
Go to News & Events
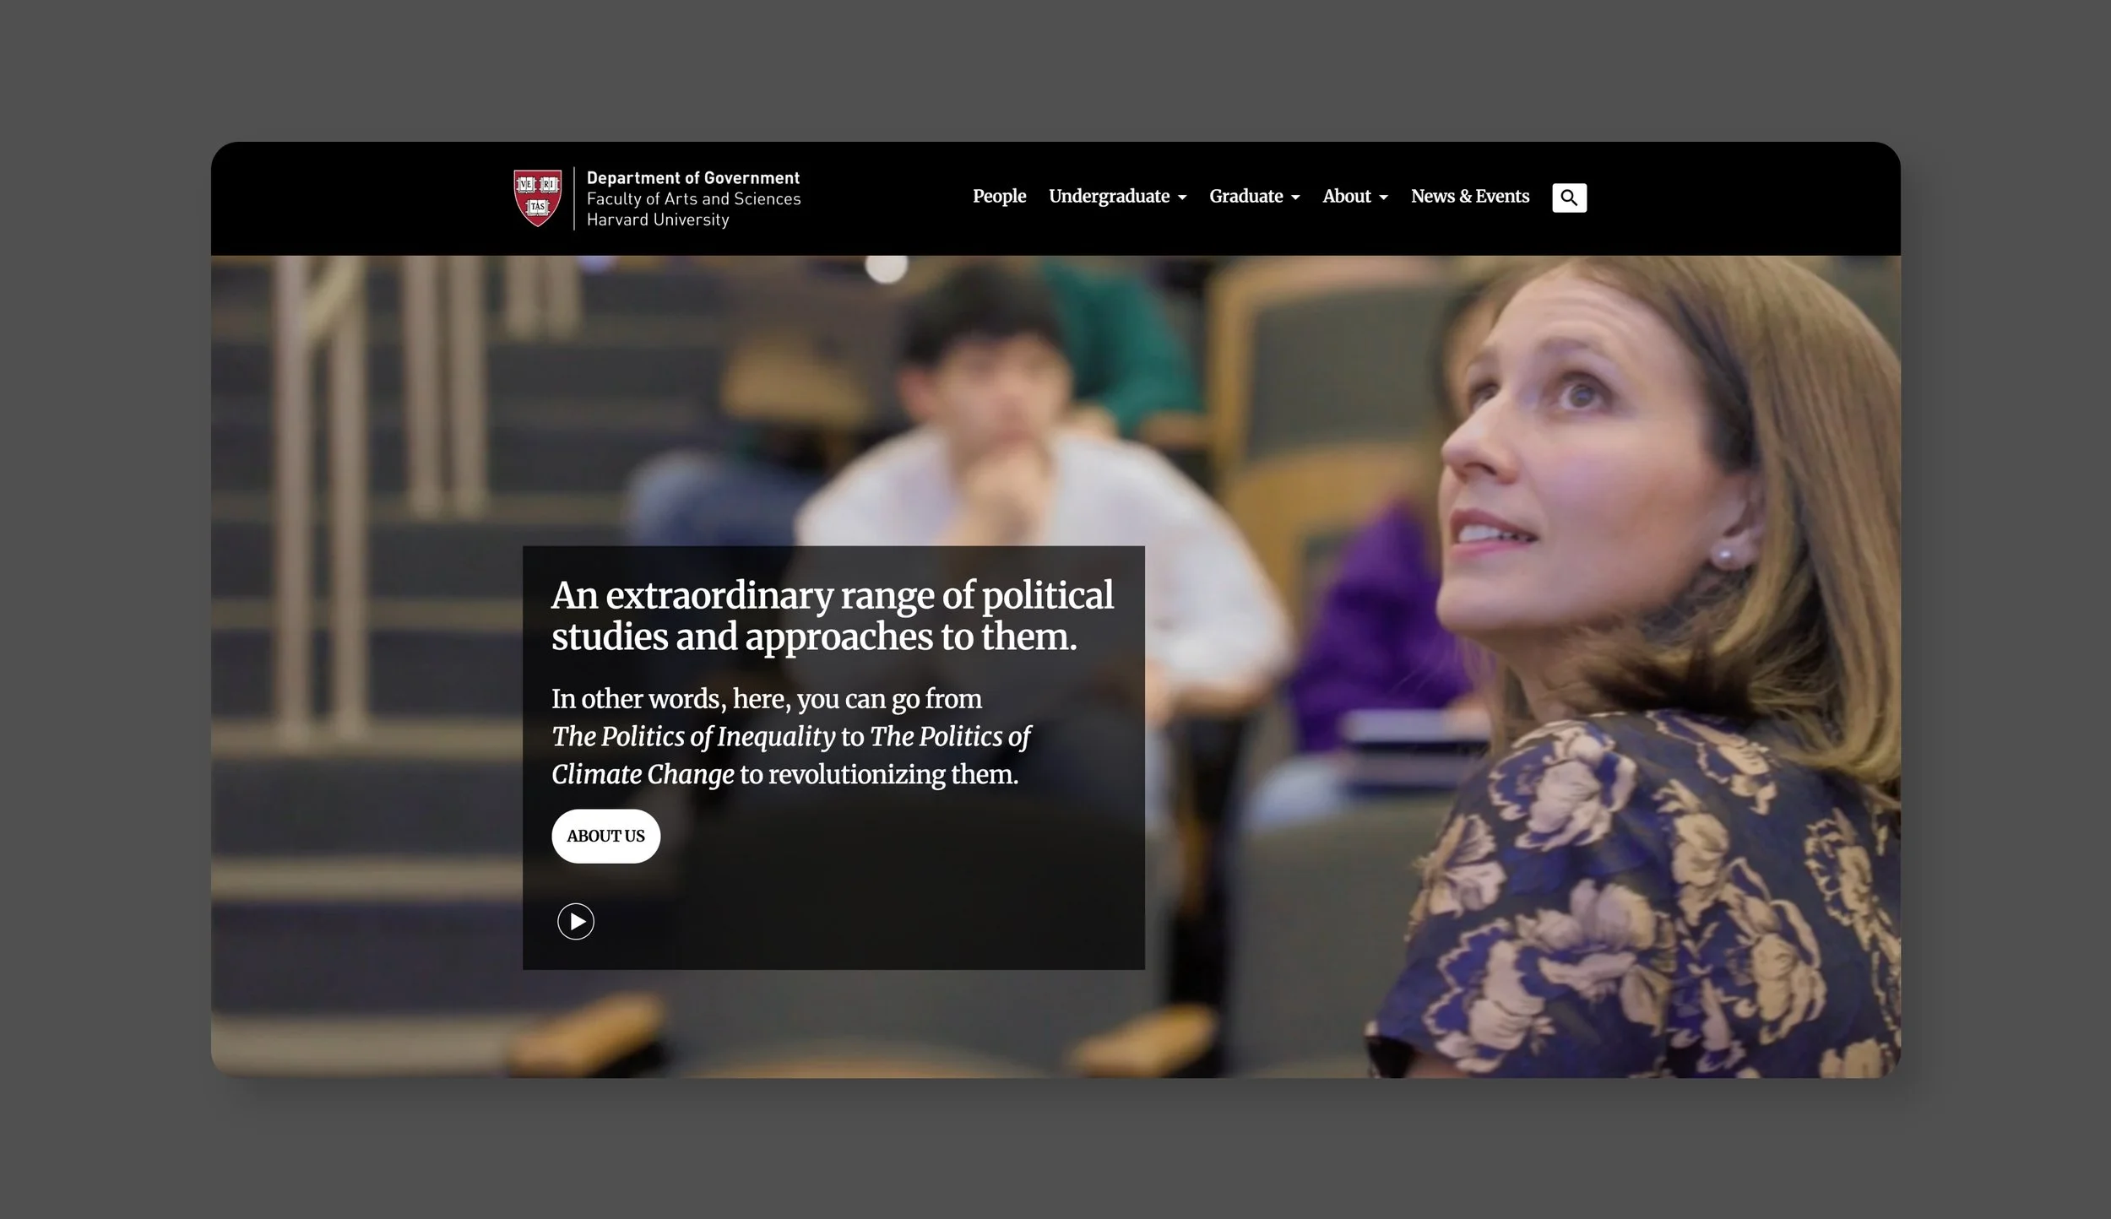(1469, 197)
